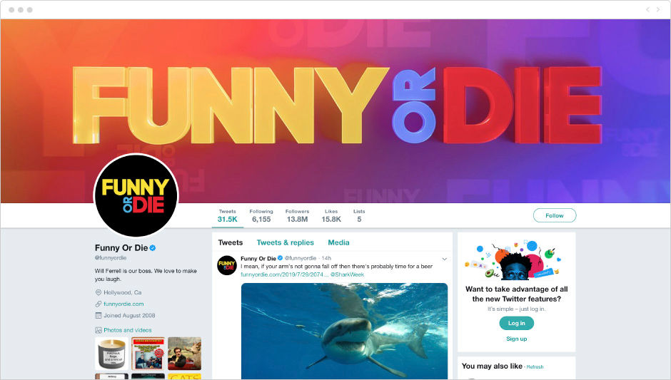Open the @SharkWeek mention
671x380 pixels.
347,274
